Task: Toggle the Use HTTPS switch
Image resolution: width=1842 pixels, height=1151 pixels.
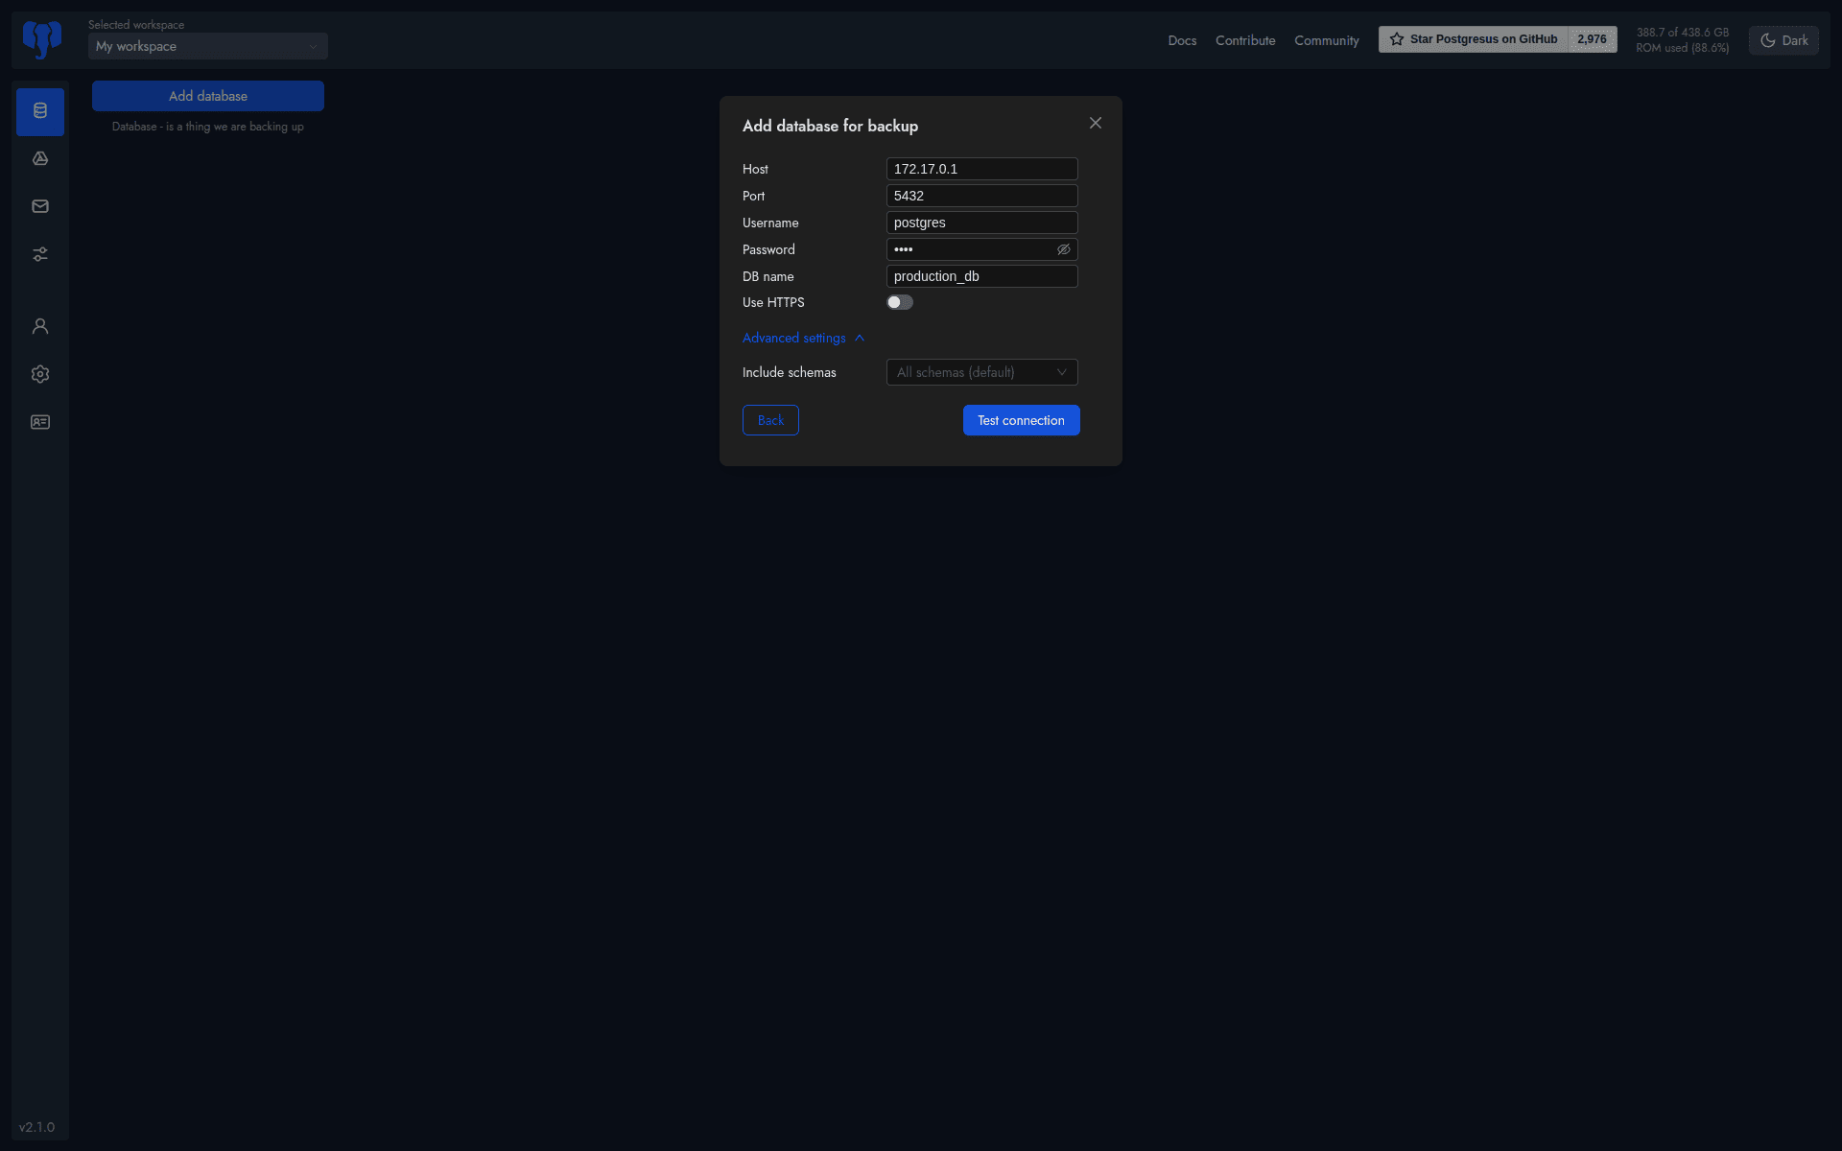Action: [899, 302]
